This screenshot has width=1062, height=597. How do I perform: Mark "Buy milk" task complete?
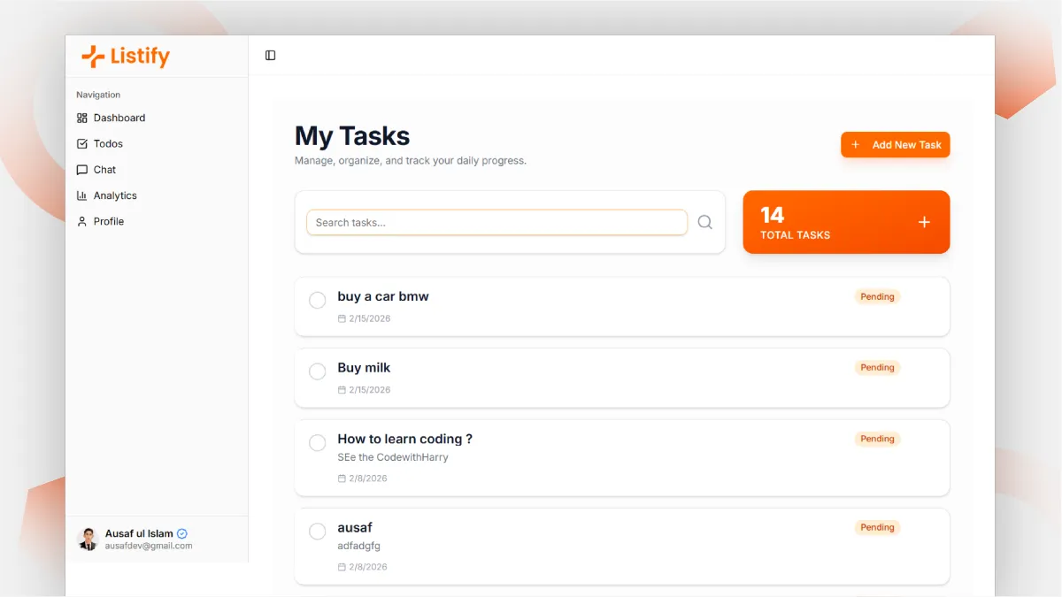[317, 371]
